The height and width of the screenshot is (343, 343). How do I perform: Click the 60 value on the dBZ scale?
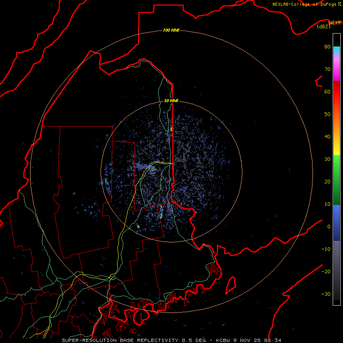click(x=327, y=91)
